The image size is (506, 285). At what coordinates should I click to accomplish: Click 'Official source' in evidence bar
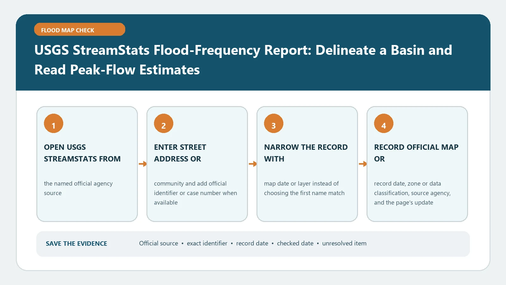click(x=159, y=243)
